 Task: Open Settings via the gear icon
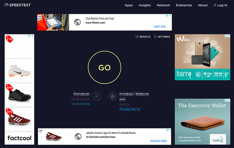point(155,37)
